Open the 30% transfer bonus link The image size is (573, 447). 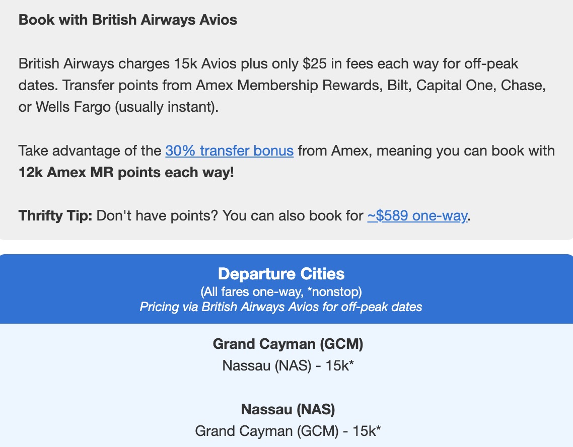tap(229, 151)
